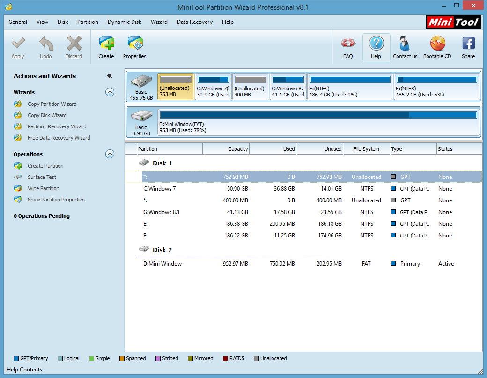
Task: Open the Disk menu
Action: pyautogui.click(x=63, y=22)
